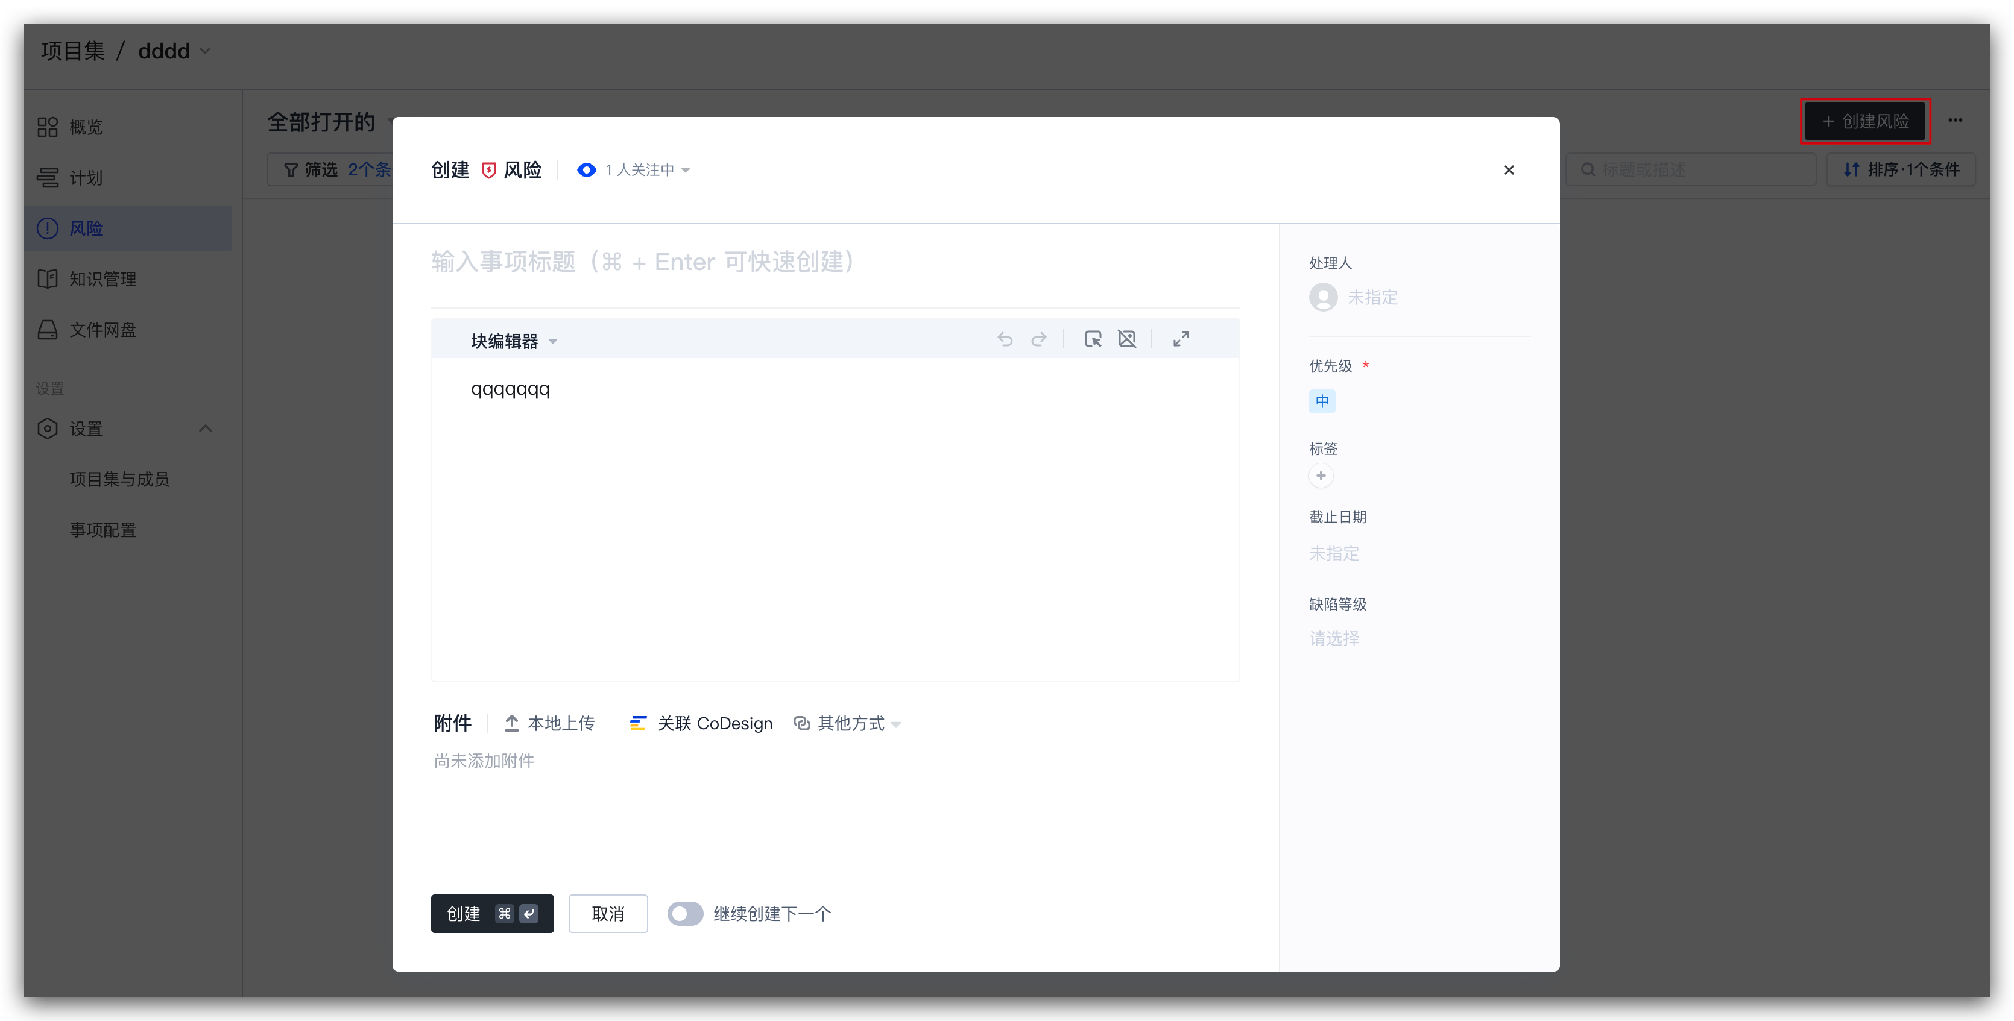Click the filter funnel icon
The width and height of the screenshot is (2014, 1021).
(291, 169)
